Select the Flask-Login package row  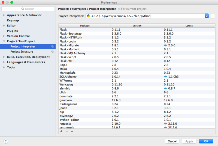pyautogui.click(x=137, y=41)
